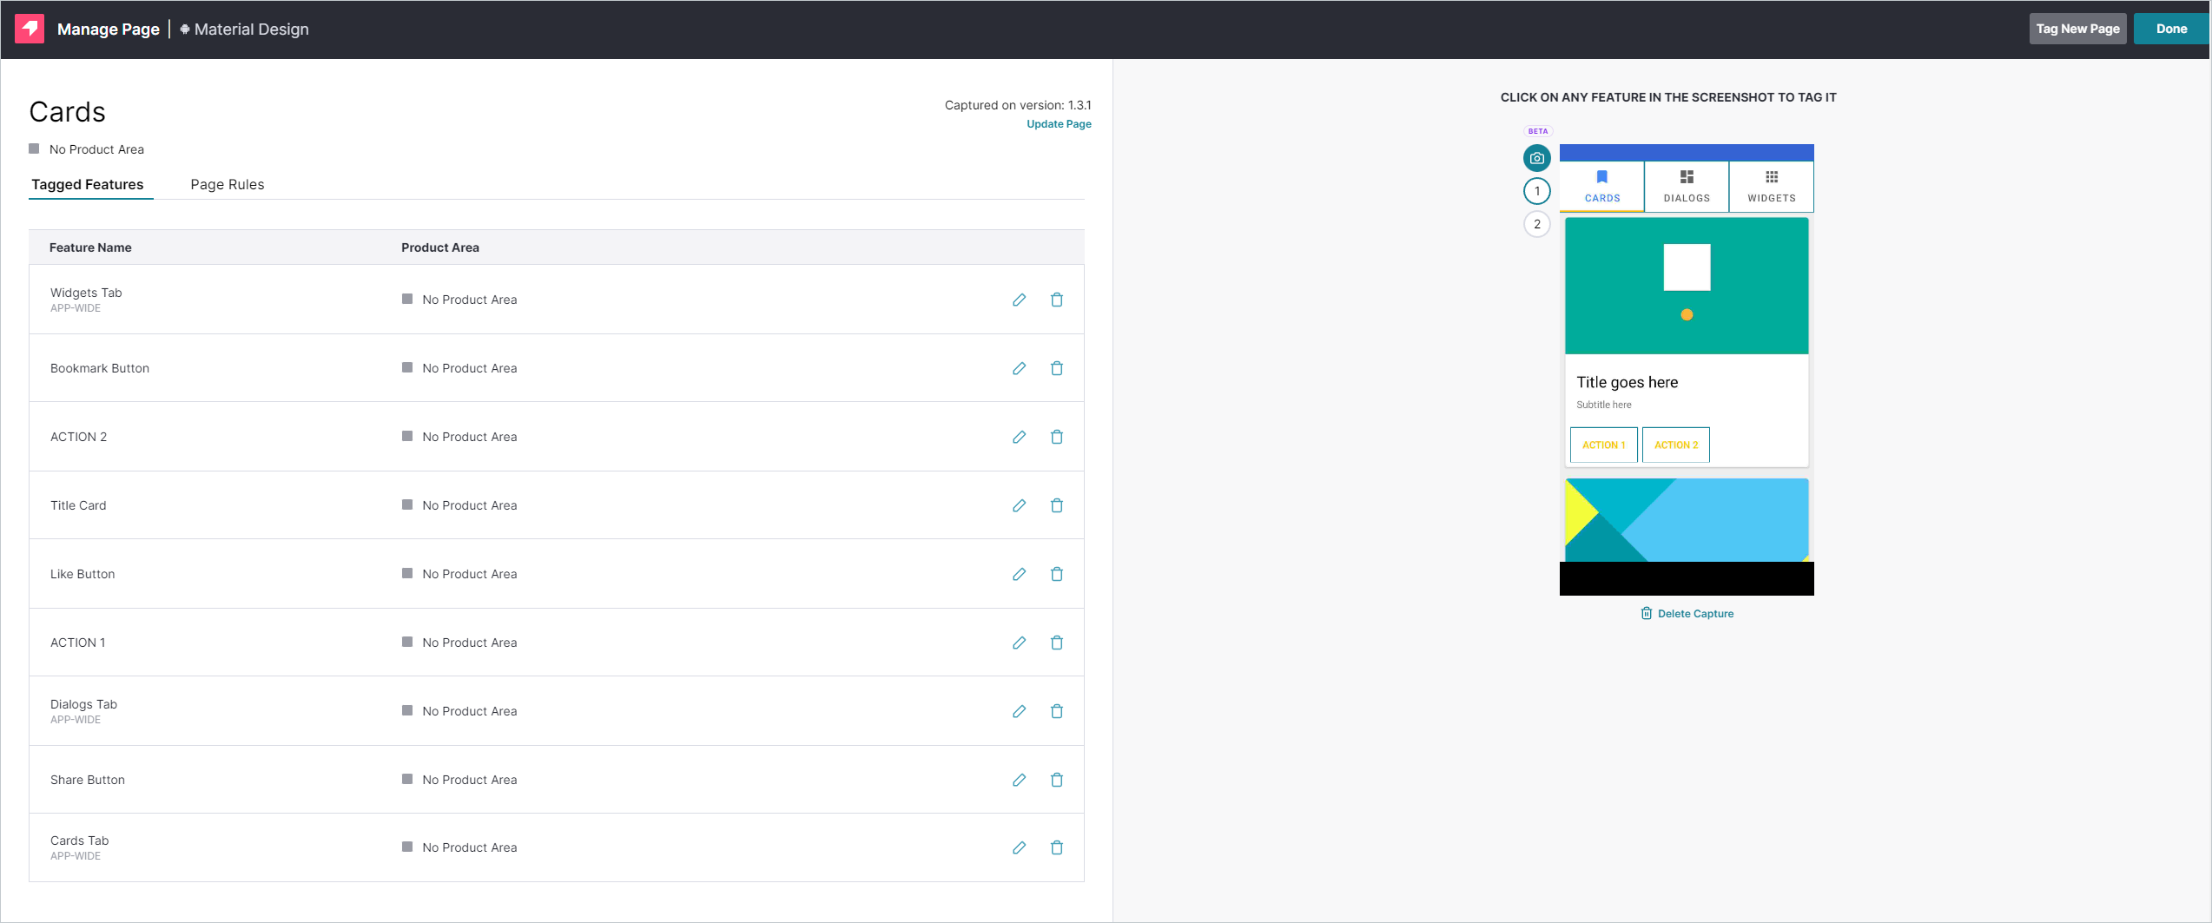Click the edit pencil for Widgets Tab
The height and width of the screenshot is (923, 2212).
[1019, 300]
